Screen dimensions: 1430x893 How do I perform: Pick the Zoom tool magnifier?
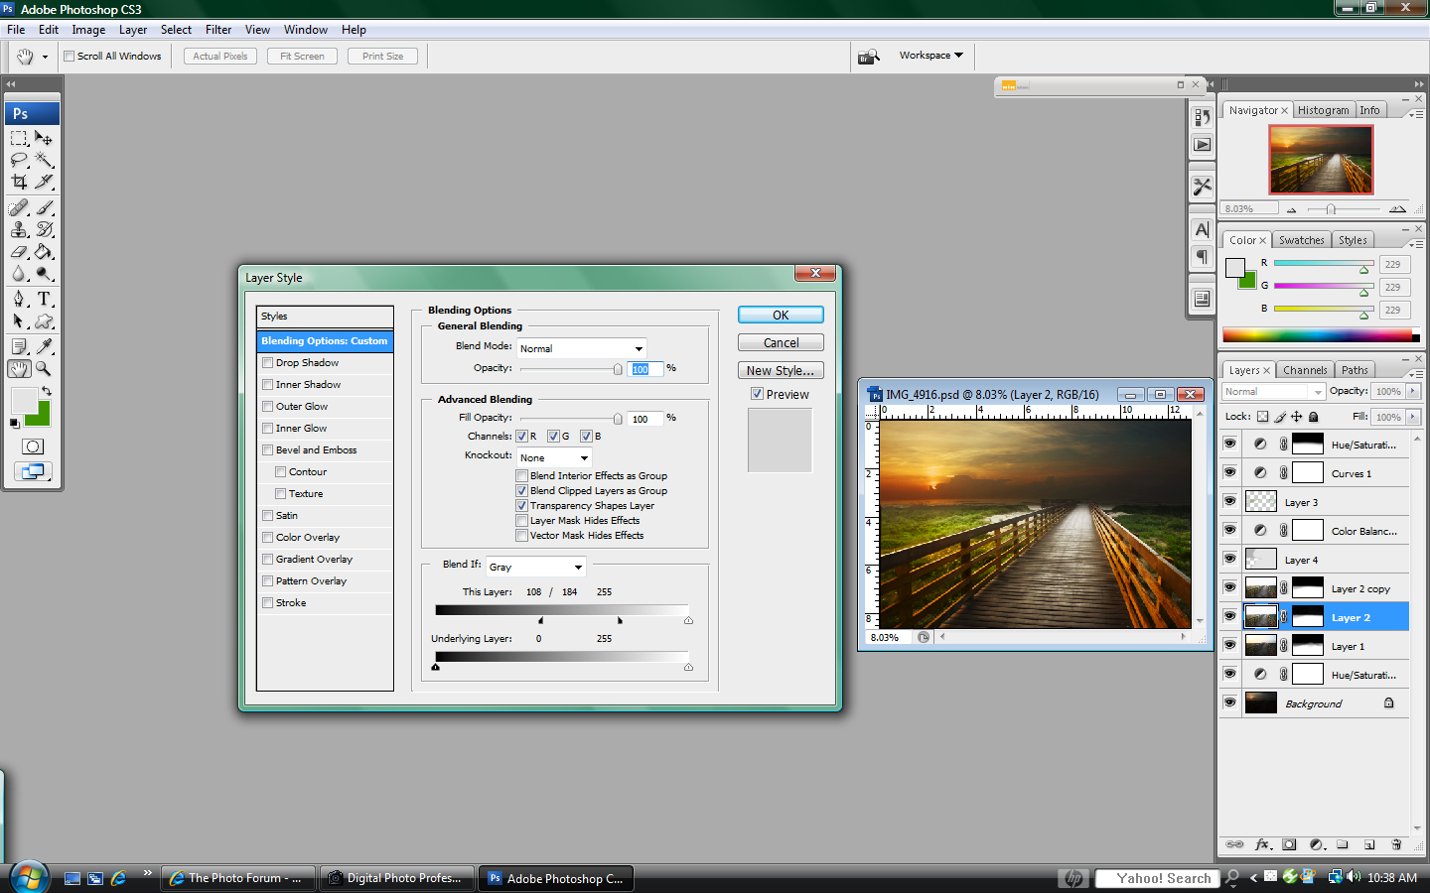pyautogui.click(x=44, y=368)
